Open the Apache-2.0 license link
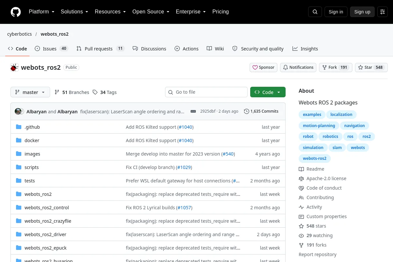 (323, 178)
